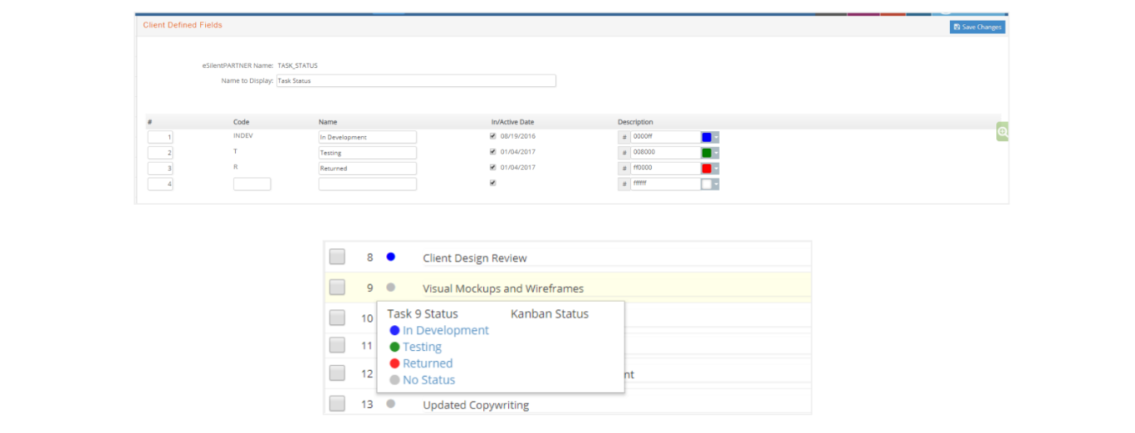The height and width of the screenshot is (433, 1135).
Task: Open the color dropdown arrow beside green swatch
Action: (716, 153)
